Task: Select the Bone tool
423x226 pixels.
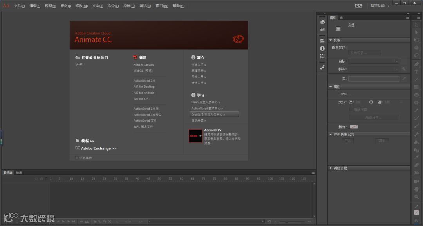Action: (x=416, y=134)
